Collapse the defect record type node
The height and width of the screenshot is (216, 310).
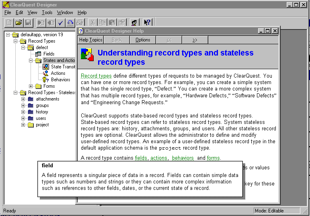23,48
